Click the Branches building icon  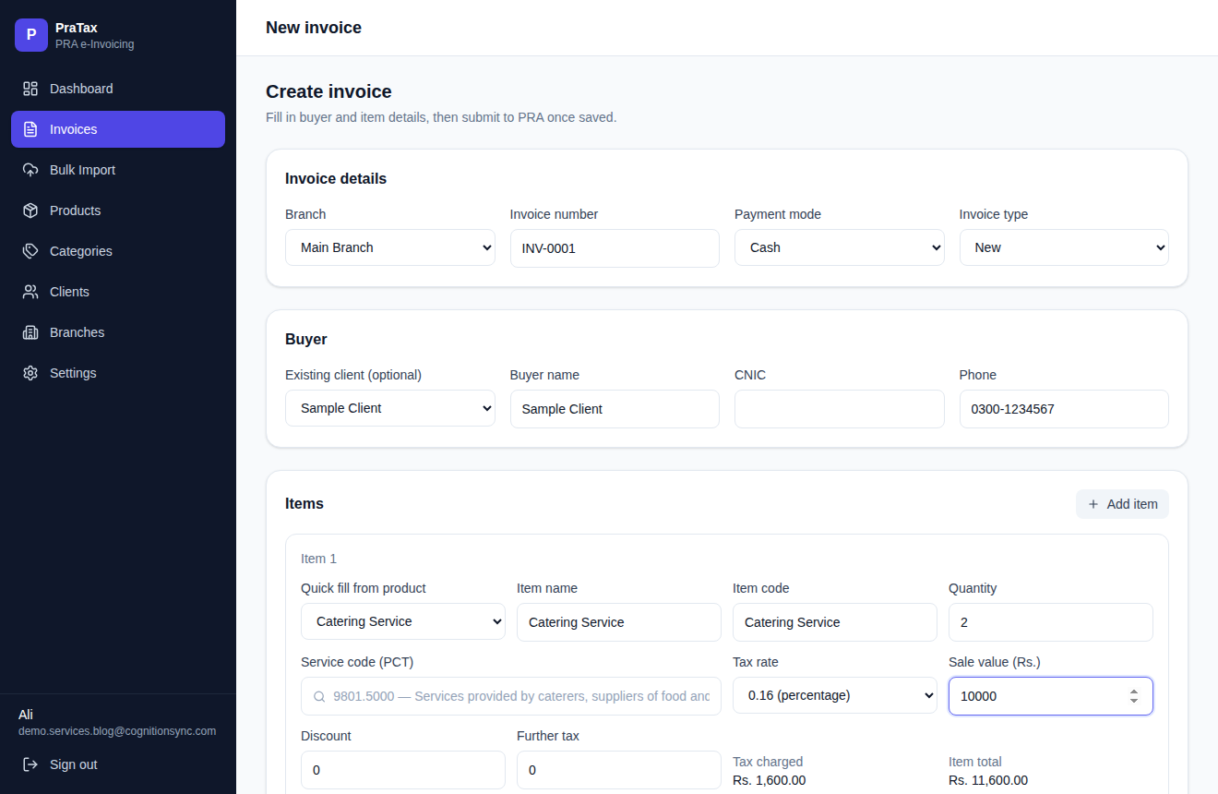click(30, 332)
